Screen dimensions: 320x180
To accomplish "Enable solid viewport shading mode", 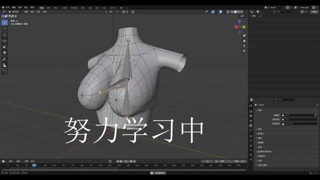I will click(235, 12).
